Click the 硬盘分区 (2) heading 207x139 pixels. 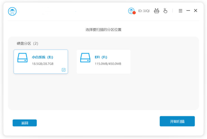[28, 44]
